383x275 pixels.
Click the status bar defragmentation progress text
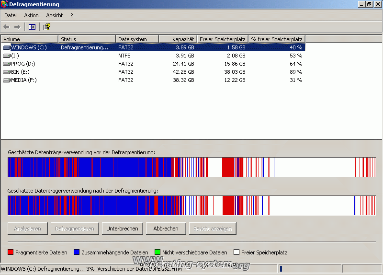coord(91,269)
